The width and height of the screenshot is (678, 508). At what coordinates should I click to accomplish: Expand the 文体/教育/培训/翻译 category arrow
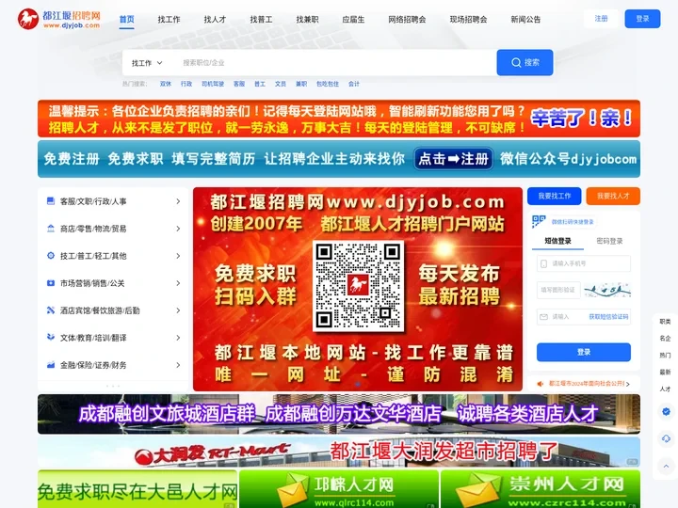click(178, 338)
